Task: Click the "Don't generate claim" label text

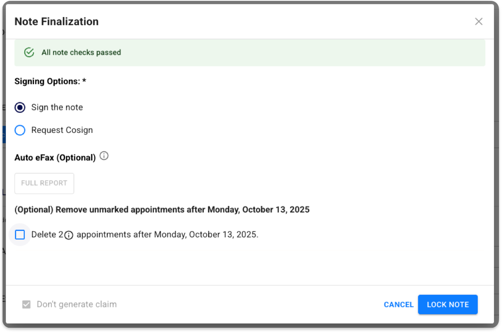Action: coord(76,304)
